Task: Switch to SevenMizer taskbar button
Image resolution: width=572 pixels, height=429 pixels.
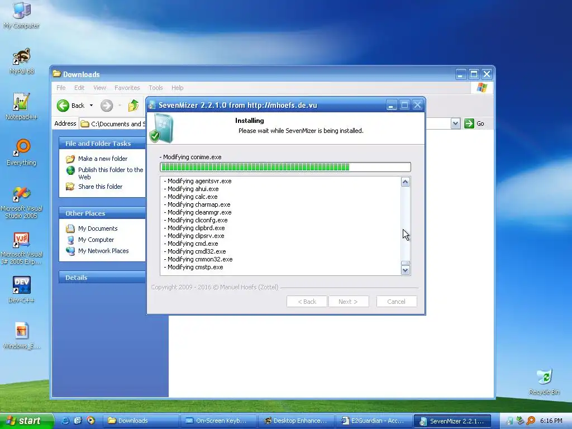Action: tap(452, 421)
